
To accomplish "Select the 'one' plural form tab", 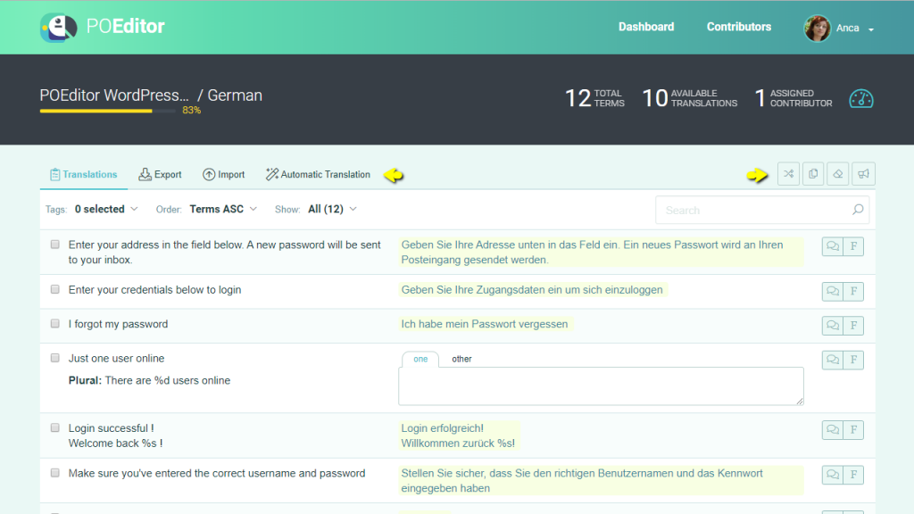I will point(420,359).
